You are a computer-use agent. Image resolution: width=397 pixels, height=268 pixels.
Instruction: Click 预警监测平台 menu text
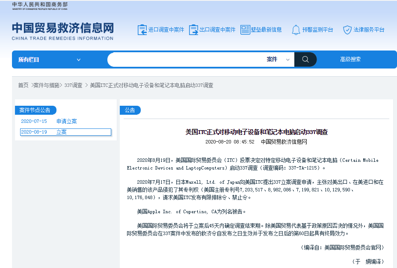click(318, 30)
